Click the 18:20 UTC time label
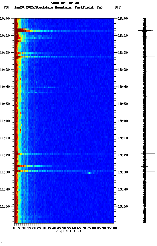The image size is (157, 246). pyautogui.click(x=123, y=53)
